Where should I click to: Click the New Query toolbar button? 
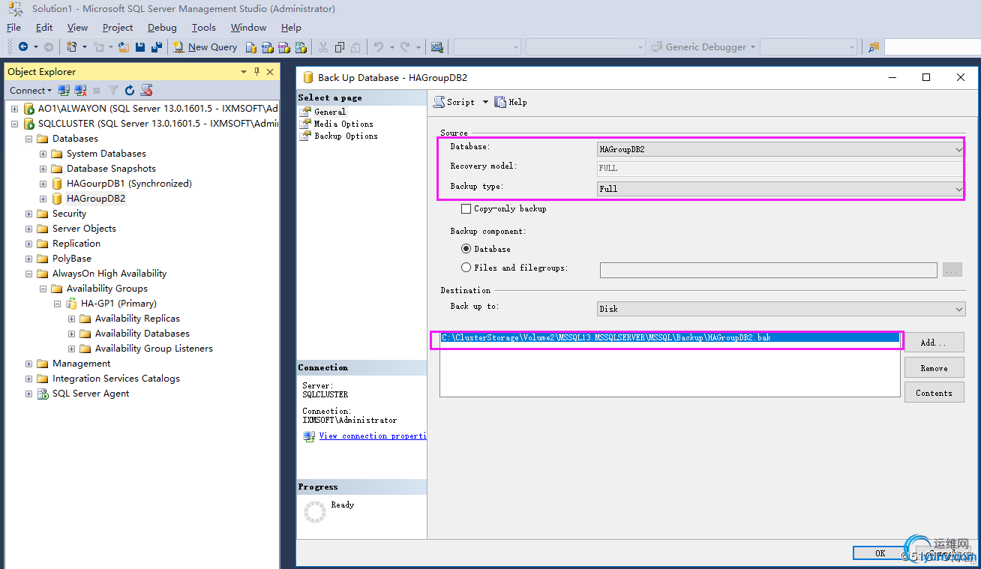205,47
